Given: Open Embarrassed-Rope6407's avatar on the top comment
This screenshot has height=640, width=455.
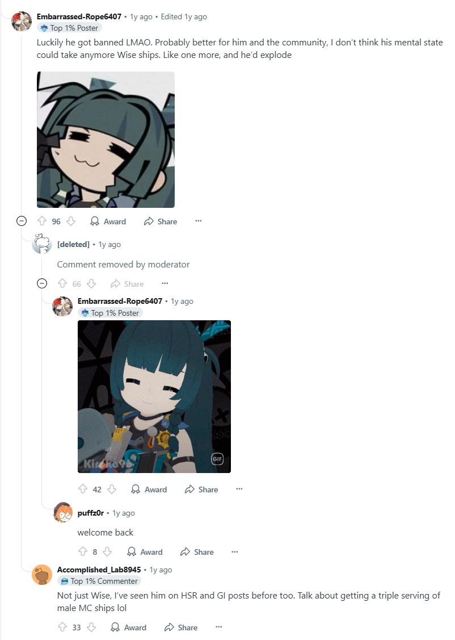Looking at the screenshot, I should pyautogui.click(x=21, y=21).
